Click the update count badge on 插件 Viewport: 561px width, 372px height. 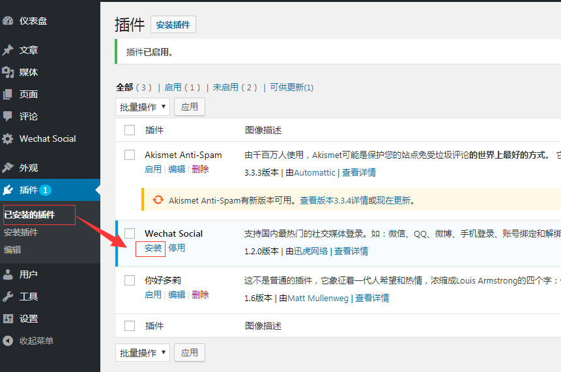[45, 191]
